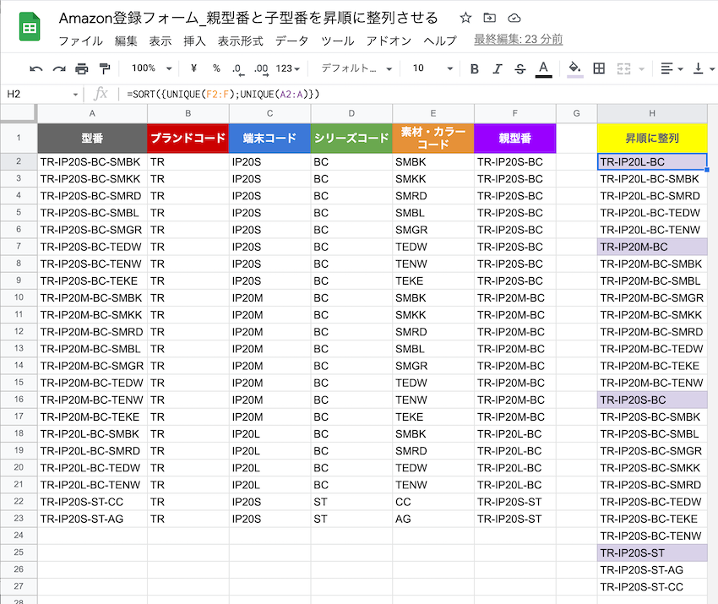Open the 表示形式 menu

[240, 41]
